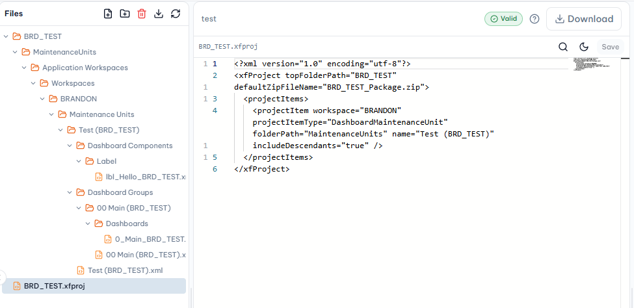This screenshot has height=308, width=634.
Task: Click line number 4 in the gutter
Action: click(215, 110)
